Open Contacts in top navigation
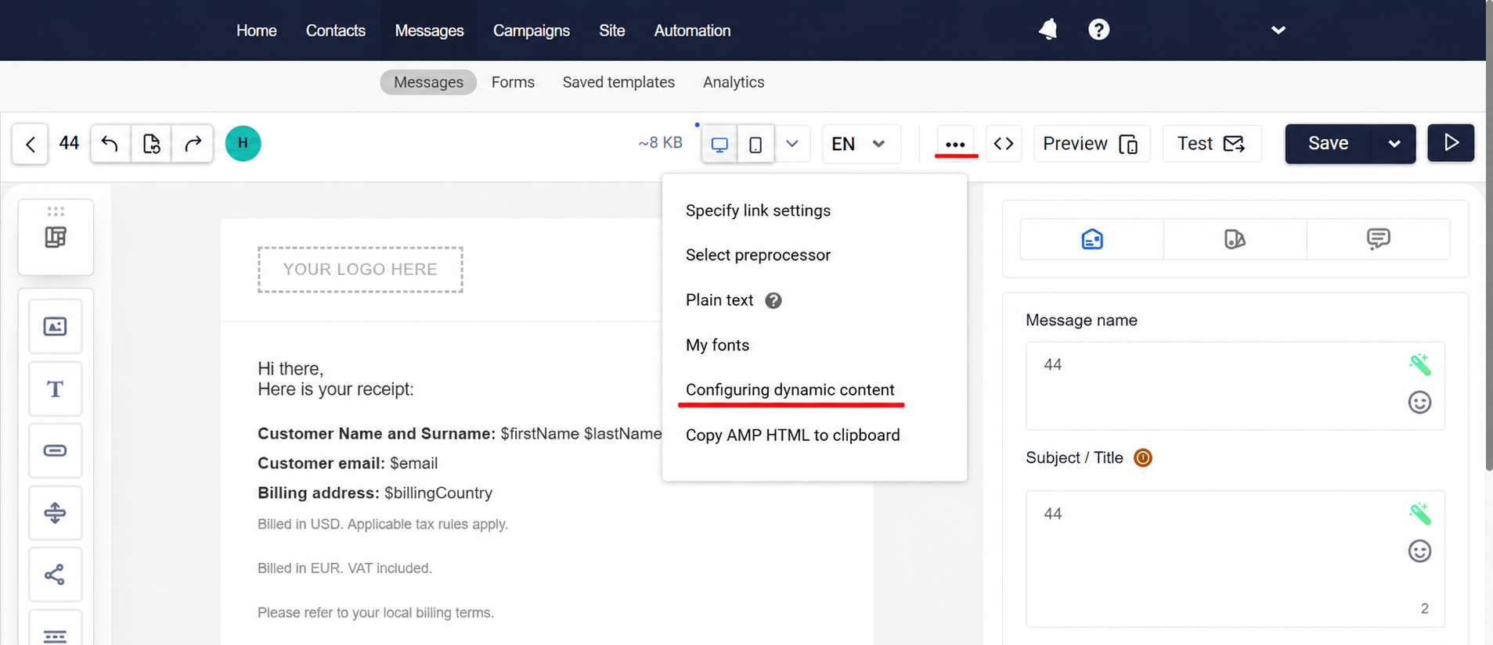Image resolution: width=1493 pixels, height=645 pixels. tap(335, 30)
